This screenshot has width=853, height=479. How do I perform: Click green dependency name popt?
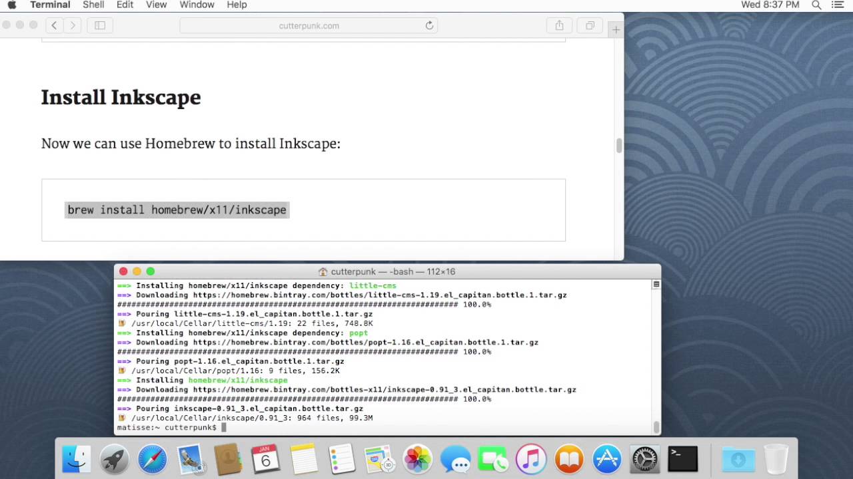pyautogui.click(x=359, y=333)
